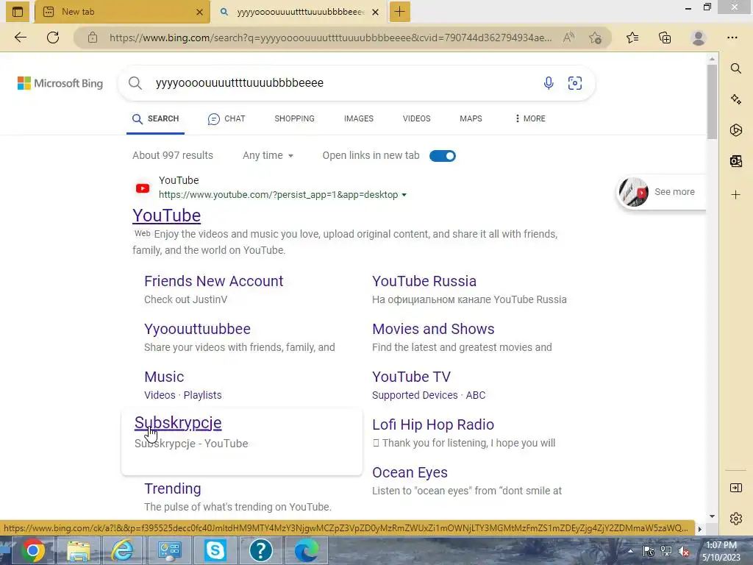Open the Help question mark taskbar icon

click(261, 550)
